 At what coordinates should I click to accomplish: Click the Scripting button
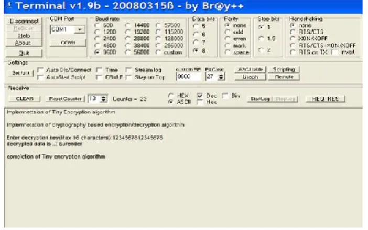[x=284, y=70]
